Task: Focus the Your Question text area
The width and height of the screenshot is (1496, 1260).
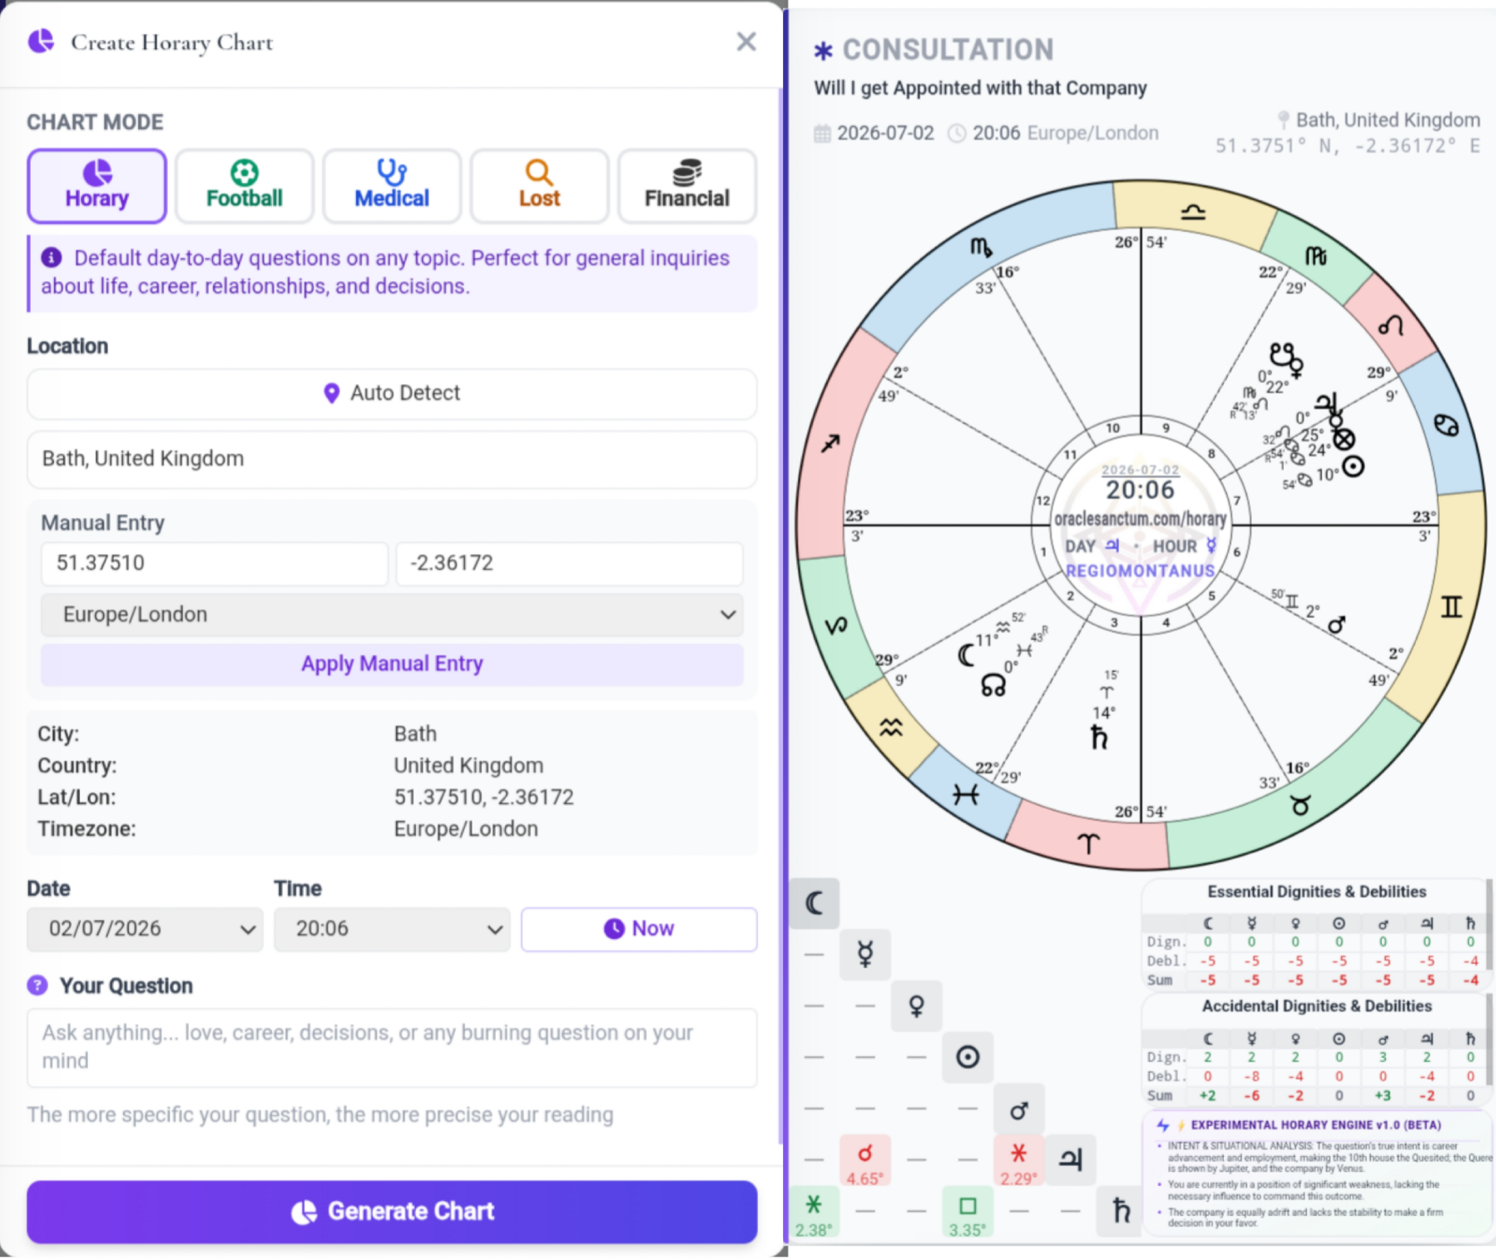Action: [392, 1047]
